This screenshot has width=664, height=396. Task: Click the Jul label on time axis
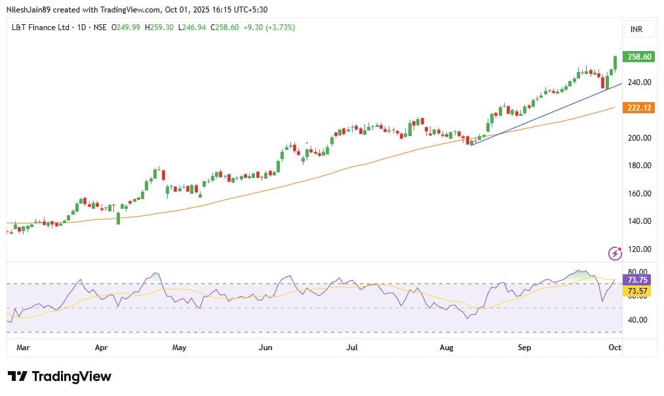(351, 348)
